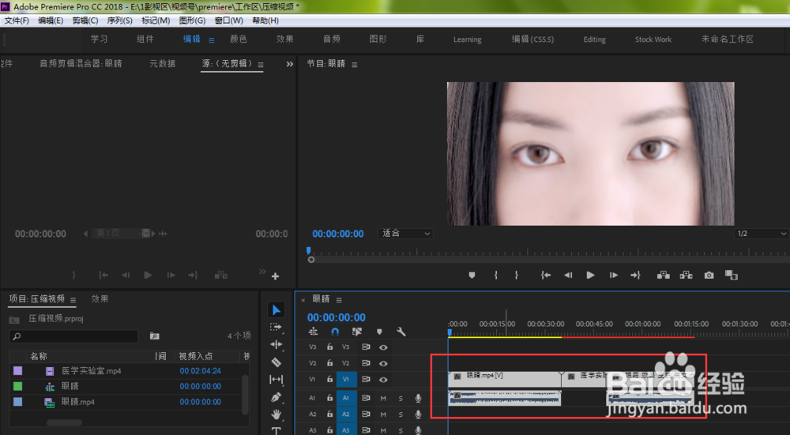Screen dimensions: 790x435
Task: Add a marker in the timeline header
Action: tap(379, 332)
